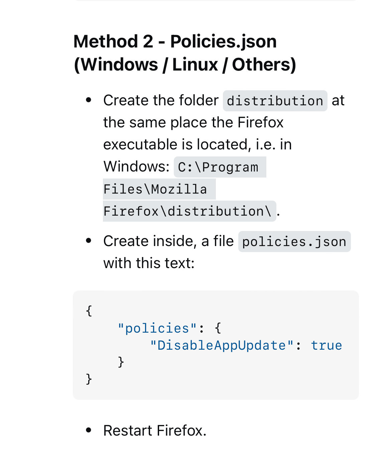
Task: Click the "with this text:" line
Action: (149, 263)
